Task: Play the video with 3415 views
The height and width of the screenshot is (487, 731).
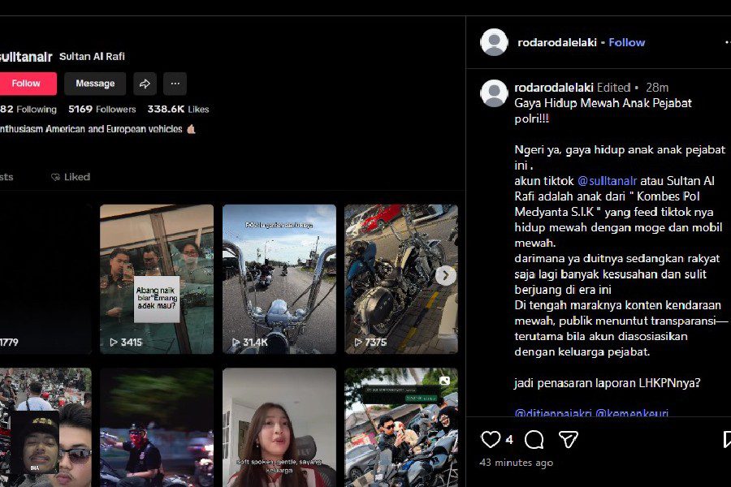Action: (x=156, y=276)
